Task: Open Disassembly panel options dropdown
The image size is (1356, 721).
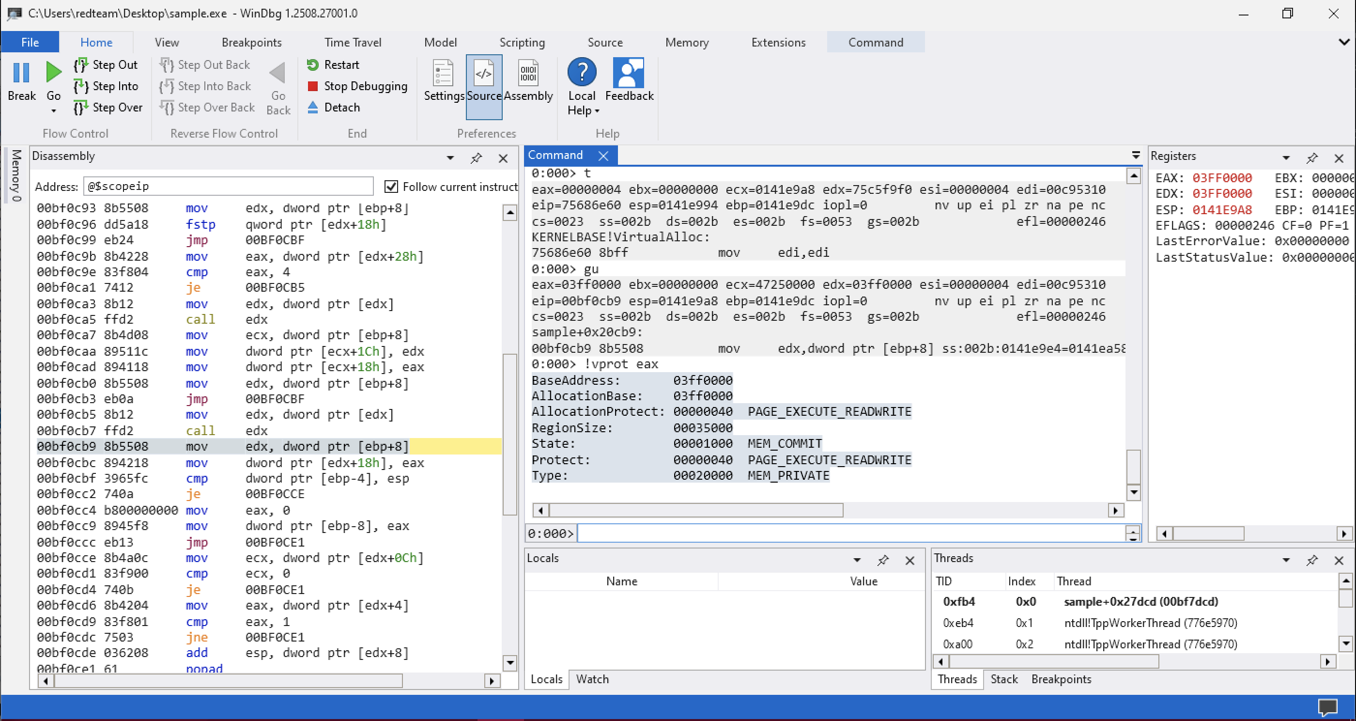Action: [x=450, y=158]
